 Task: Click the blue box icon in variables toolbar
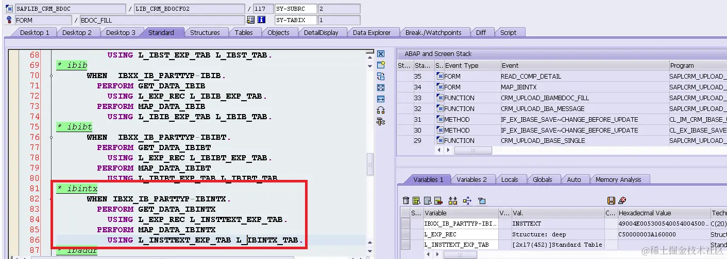tap(482, 200)
